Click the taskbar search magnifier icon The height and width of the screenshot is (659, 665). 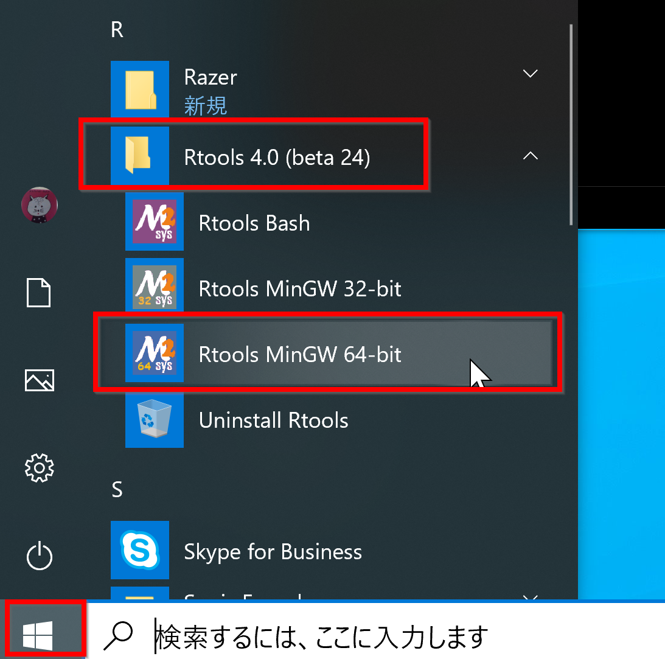tap(118, 636)
